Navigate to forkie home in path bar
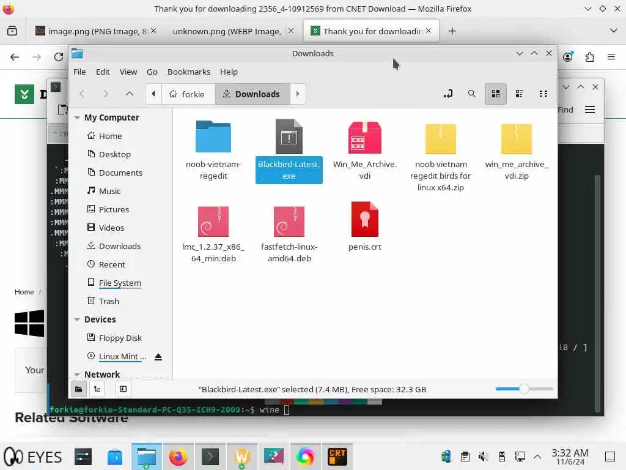 point(188,94)
